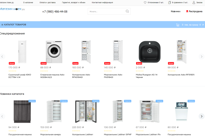The width and height of the screenshot is (205, 136).
Task: Click dishwasher image priced 80 000
Action: [181, 112]
